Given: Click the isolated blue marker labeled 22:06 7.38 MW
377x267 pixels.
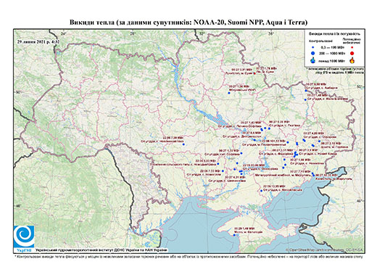Looking at the screenshot, I should [x=183, y=144].
